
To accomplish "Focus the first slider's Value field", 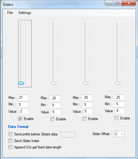I will (x=24, y=111).
